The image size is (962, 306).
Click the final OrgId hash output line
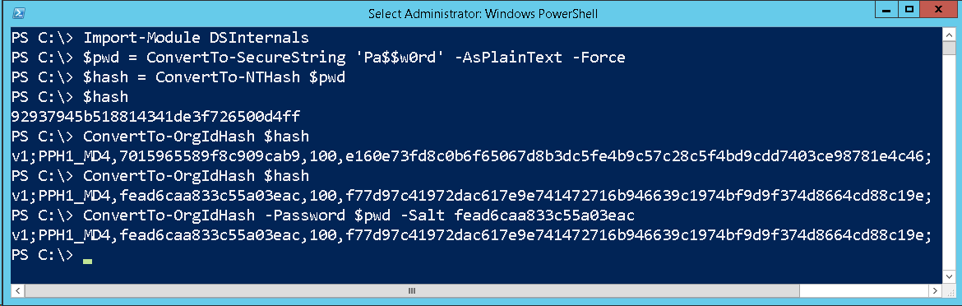click(x=471, y=235)
